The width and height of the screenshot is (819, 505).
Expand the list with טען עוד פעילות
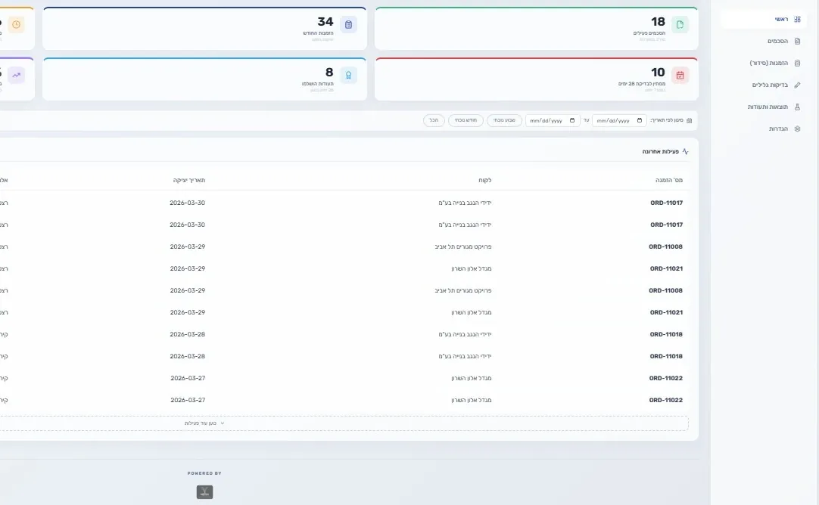pos(204,423)
